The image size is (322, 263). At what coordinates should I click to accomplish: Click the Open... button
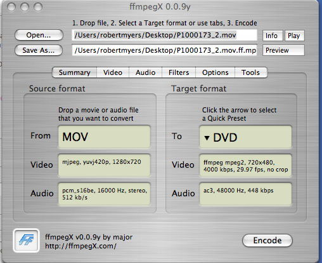39,35
